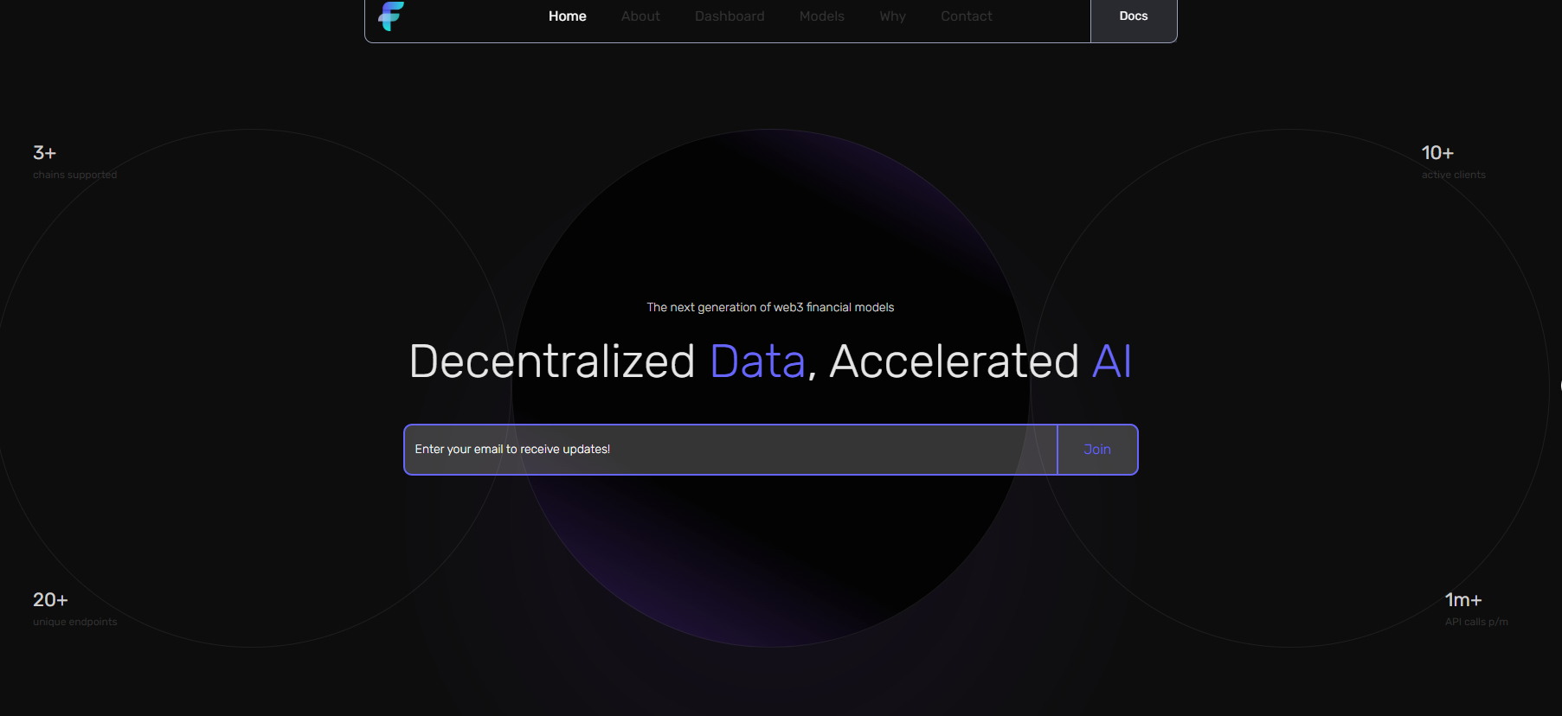Open the Why section link

pyautogui.click(x=892, y=16)
